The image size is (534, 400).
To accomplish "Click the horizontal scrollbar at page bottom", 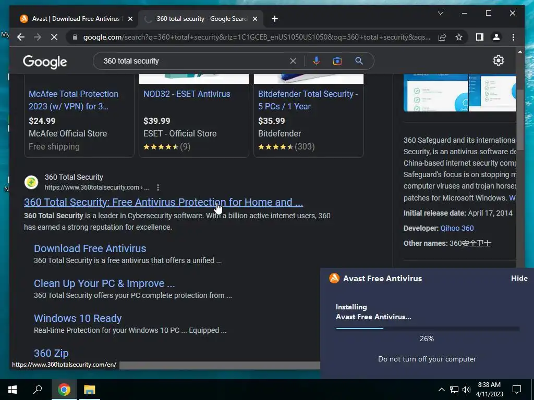I will [220, 365].
